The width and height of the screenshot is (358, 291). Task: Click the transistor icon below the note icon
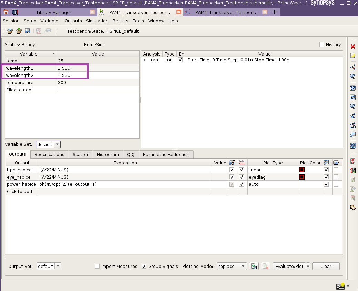(x=353, y=67)
